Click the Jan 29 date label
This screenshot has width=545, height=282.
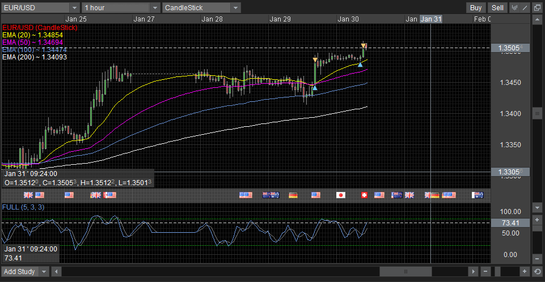[280, 19]
